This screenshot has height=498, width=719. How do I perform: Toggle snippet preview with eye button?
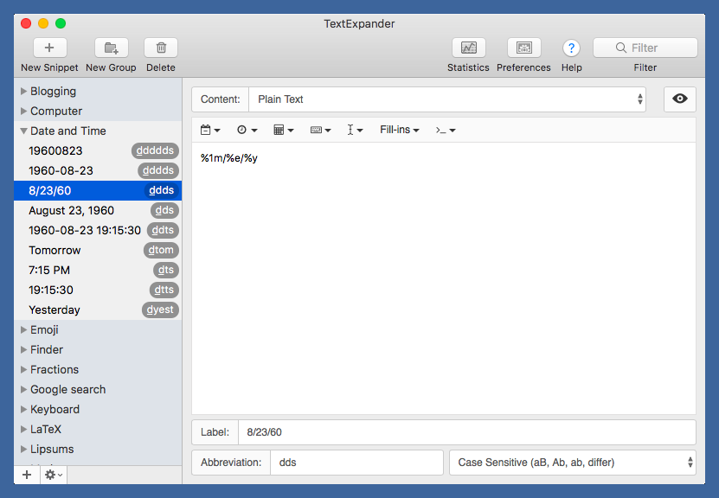point(680,99)
